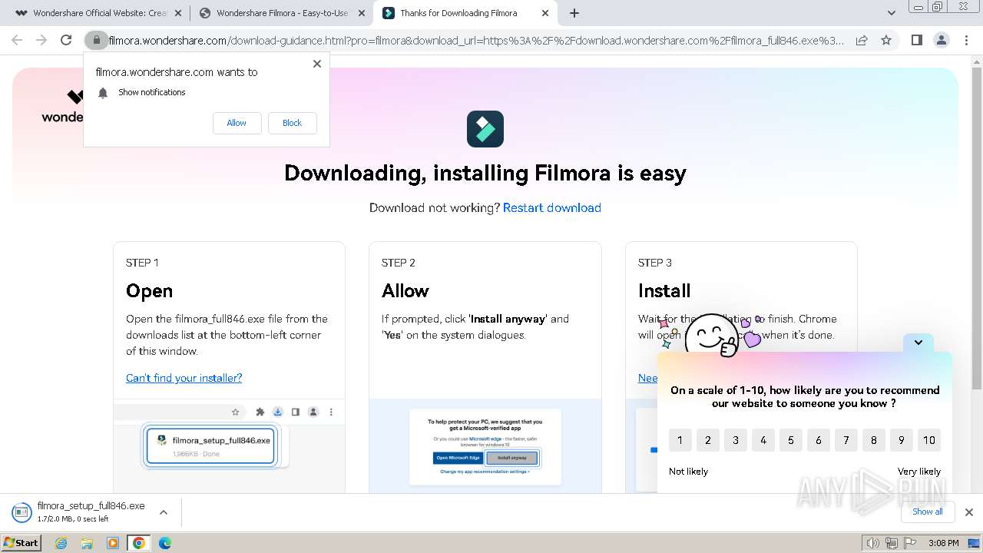Screen dimensions: 983x553
Task: Reload the page with the refresh icon
Action: tap(66, 40)
